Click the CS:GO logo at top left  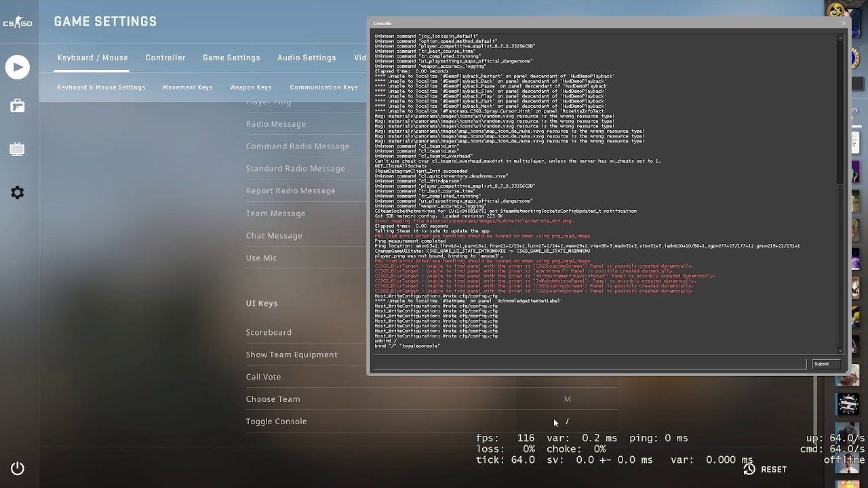click(18, 22)
